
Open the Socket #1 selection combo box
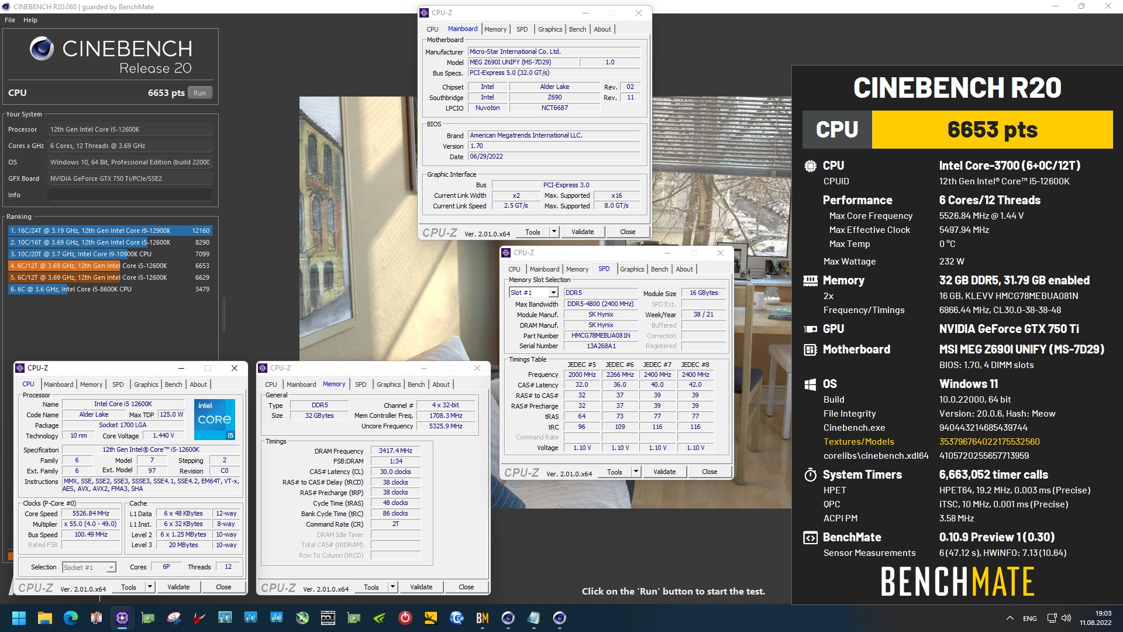[89, 567]
